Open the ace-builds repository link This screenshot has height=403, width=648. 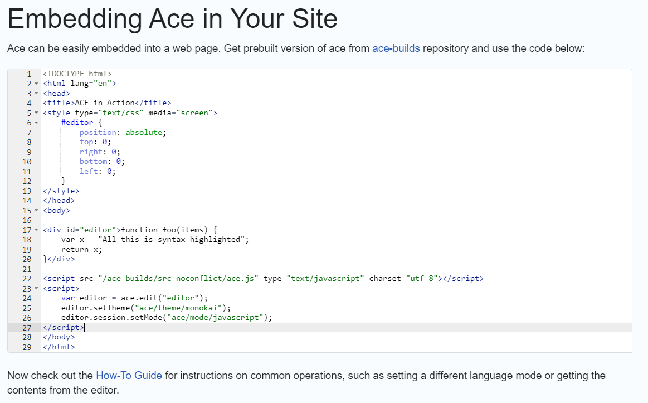click(396, 48)
